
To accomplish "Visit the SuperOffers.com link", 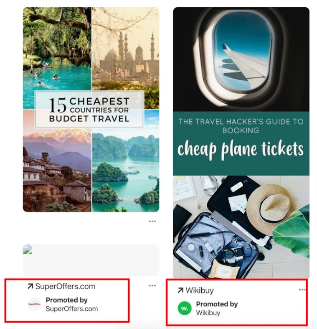I will pyautogui.click(x=66, y=286).
